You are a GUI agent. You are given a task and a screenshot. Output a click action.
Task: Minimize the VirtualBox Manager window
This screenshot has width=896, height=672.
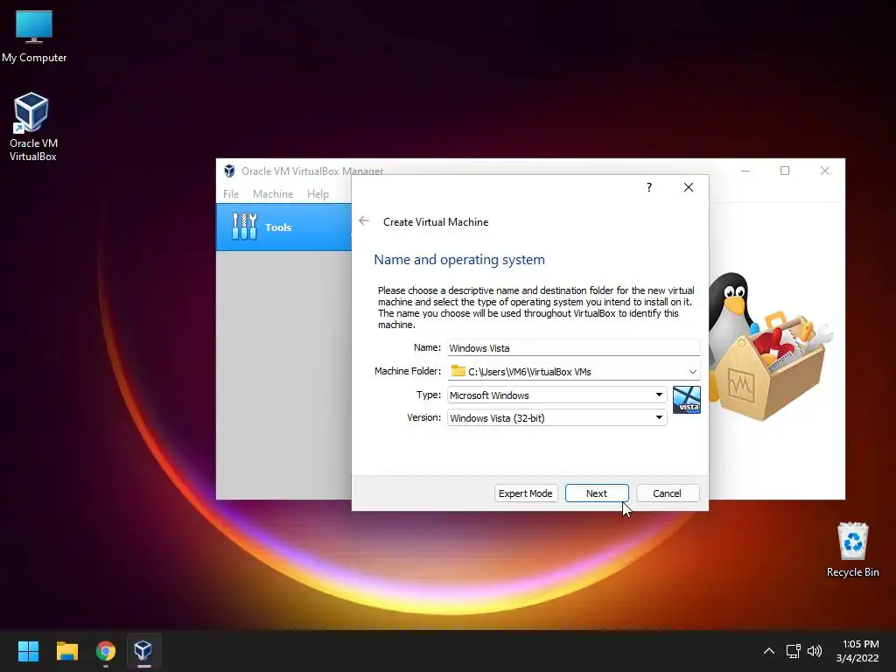coord(745,171)
